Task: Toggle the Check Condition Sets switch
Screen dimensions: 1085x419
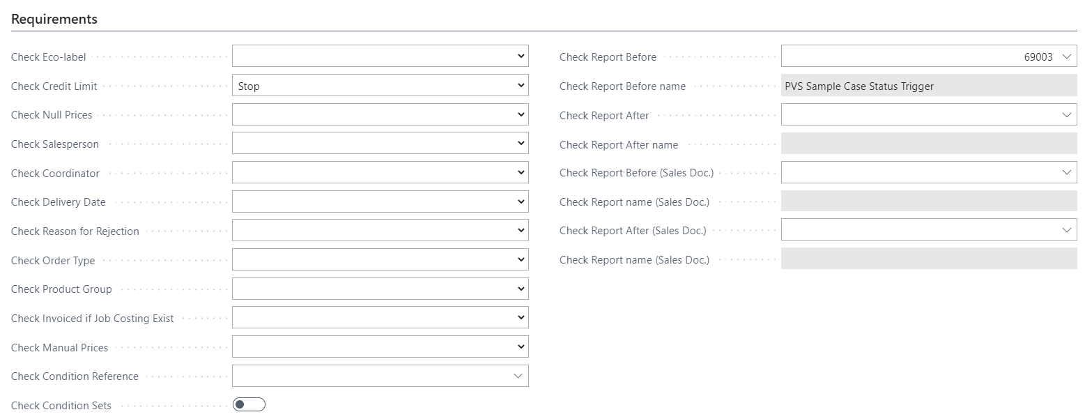Action: [249, 405]
